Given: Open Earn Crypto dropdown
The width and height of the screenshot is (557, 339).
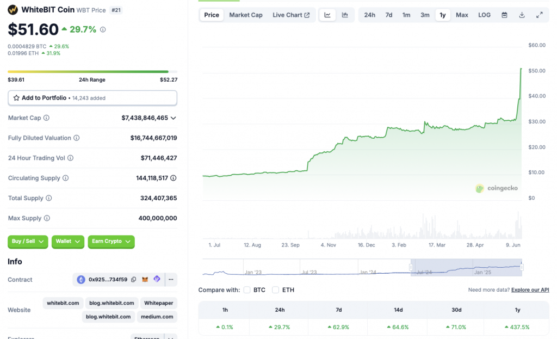Looking at the screenshot, I should (111, 241).
